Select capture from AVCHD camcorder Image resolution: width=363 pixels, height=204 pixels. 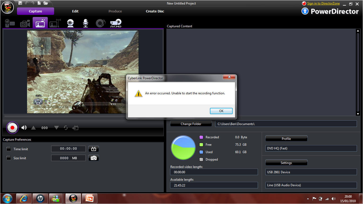pos(116,23)
